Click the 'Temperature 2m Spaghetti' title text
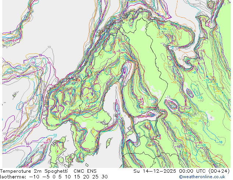233x180 pixels. (x=34, y=171)
